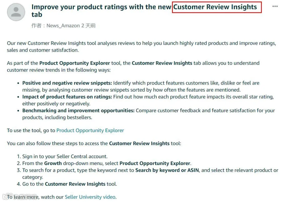Image resolution: width=281 pixels, height=202 pixels.
Task: Click 'Impact of product features on ratings' heading
Action: pyautogui.click(x=67, y=97)
